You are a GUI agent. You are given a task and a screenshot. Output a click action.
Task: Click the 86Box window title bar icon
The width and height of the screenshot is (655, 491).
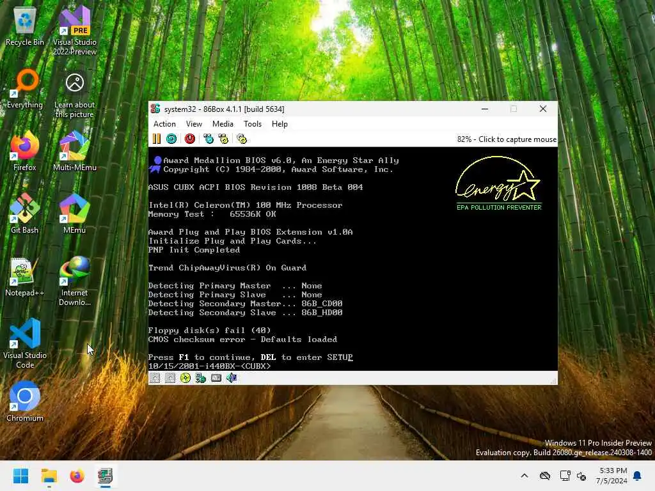155,109
